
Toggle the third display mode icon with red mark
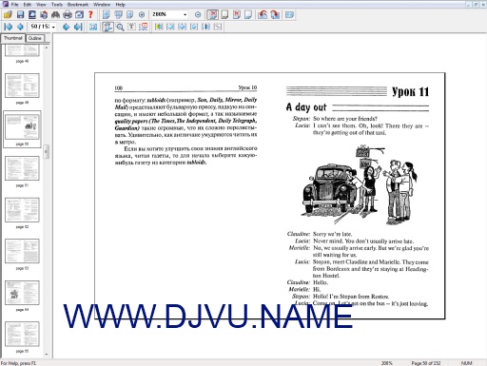(x=237, y=14)
